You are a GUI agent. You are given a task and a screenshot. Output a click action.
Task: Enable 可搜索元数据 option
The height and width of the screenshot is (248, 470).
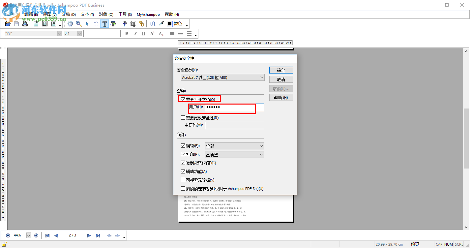pos(183,180)
